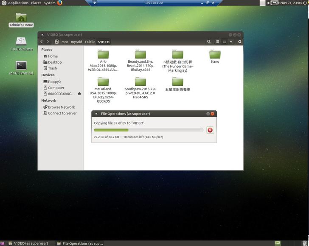Open the view options dropdown arrow
309x246 pixels.
231,42
